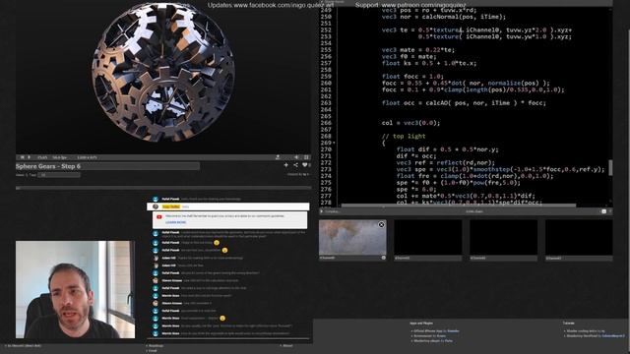This screenshot has height=354, width=630.
Task: Select the empty iChannel3 slot
Action: [579, 237]
